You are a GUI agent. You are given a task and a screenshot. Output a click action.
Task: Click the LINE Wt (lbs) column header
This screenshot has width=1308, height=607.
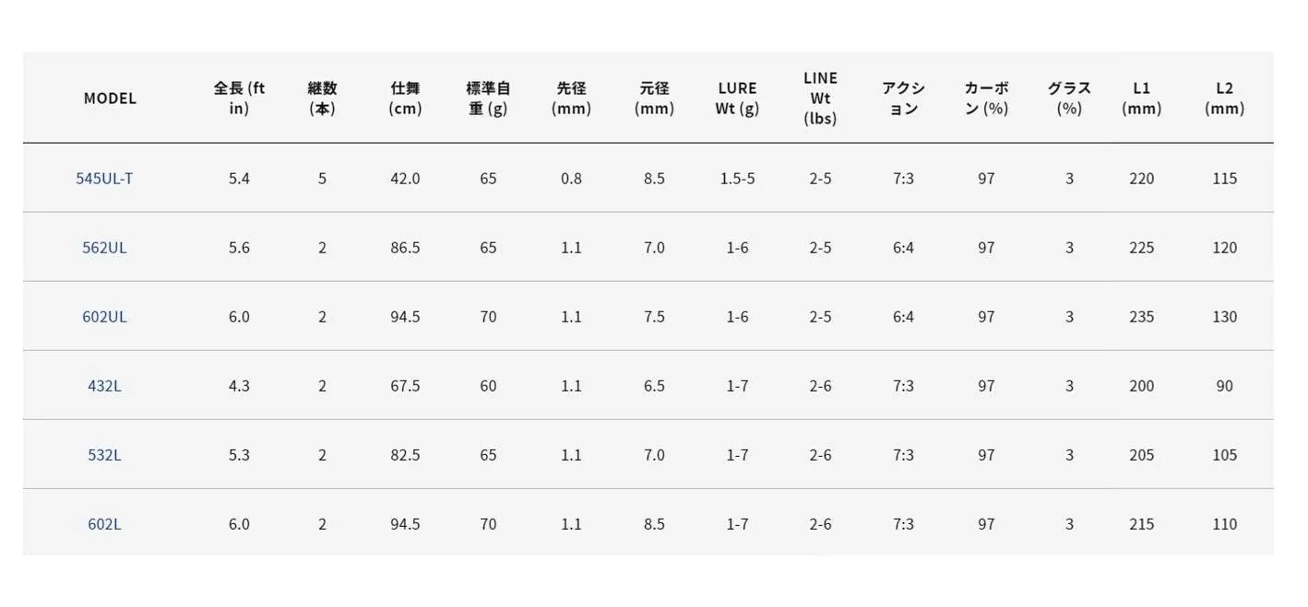pyautogui.click(x=820, y=99)
